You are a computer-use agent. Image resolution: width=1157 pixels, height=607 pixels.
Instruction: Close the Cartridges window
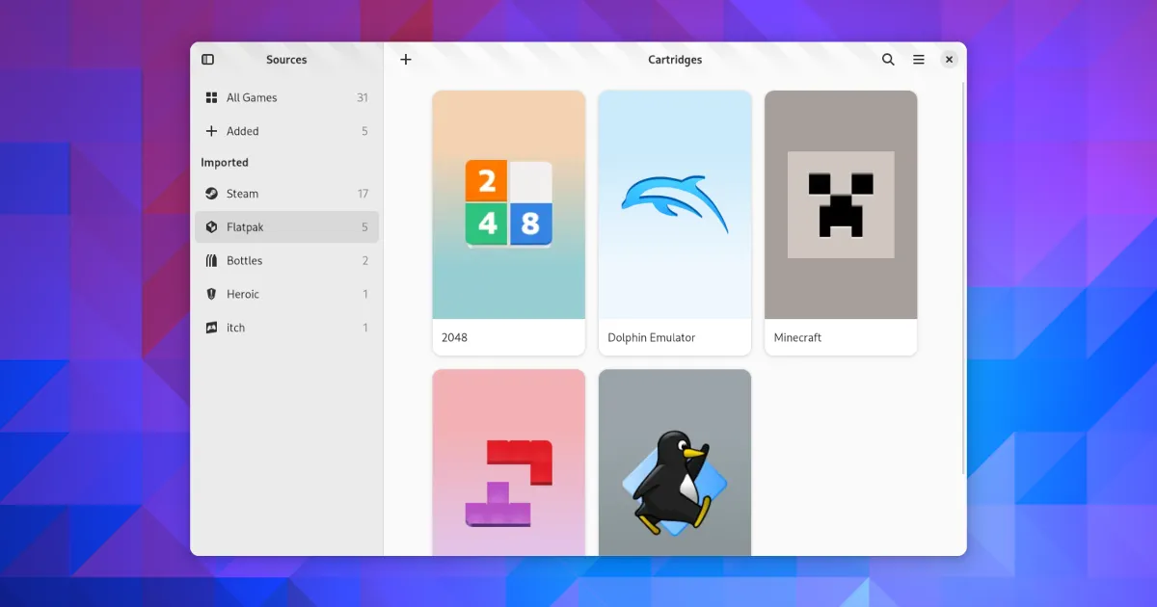tap(949, 60)
